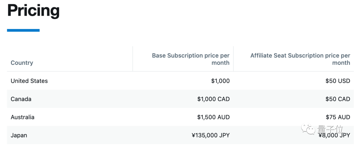The height and width of the screenshot is (145, 355).
Task: Click the ¥8,000 JPY affiliate price
Action: [334, 135]
